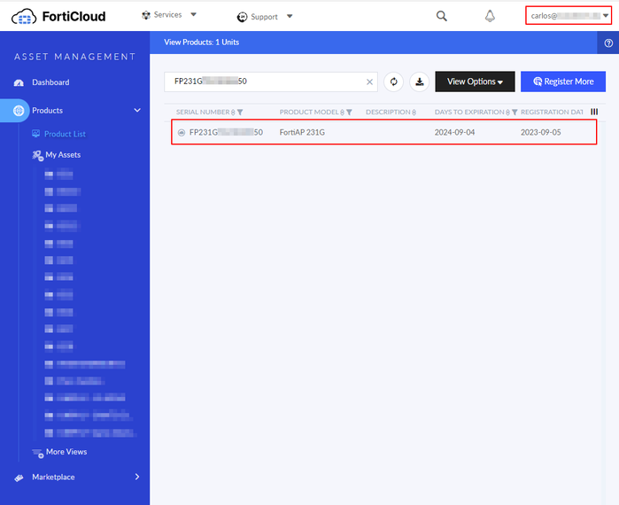
Task: Select the Products menu item
Action: (47, 111)
